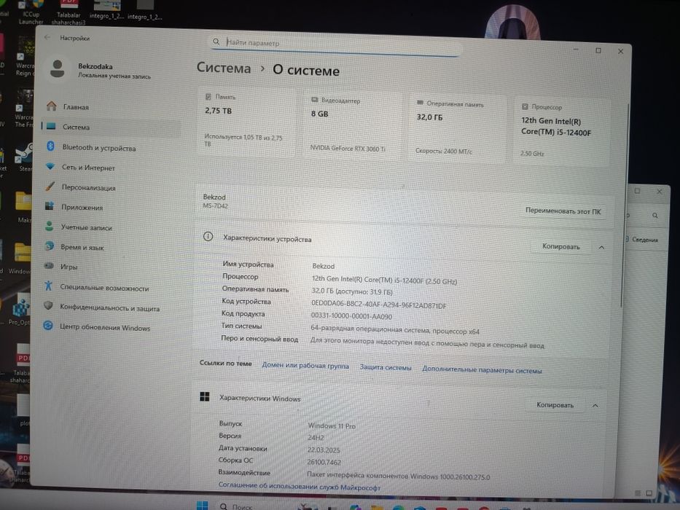Open the Процессор i5-12400F card
This screenshot has height=510, width=680.
pyautogui.click(x=561, y=132)
